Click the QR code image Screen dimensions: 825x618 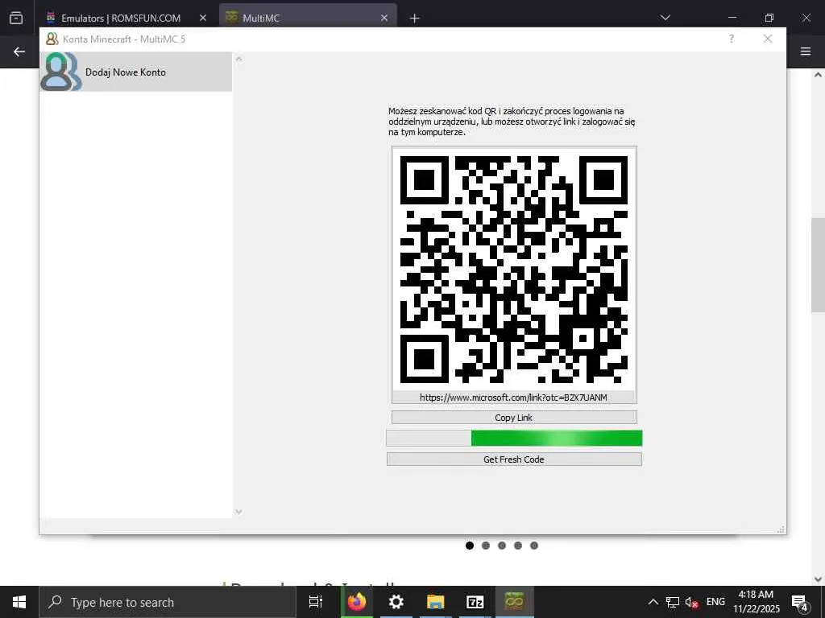514,269
